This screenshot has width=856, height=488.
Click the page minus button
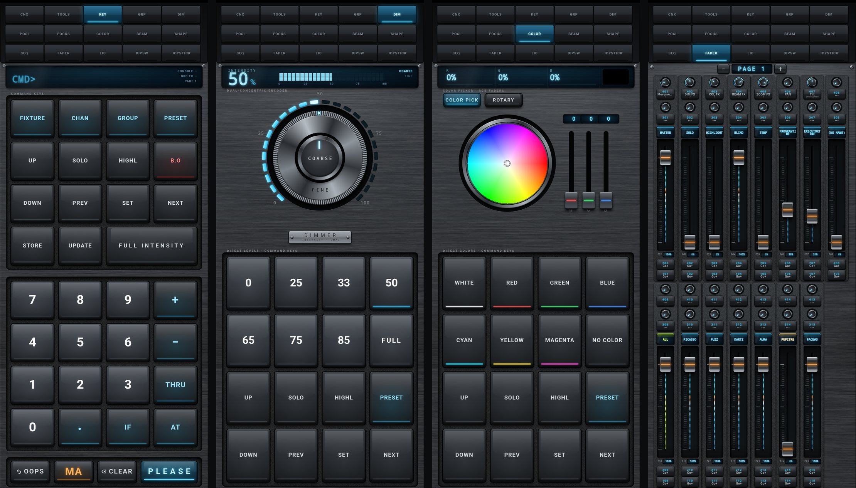point(723,69)
